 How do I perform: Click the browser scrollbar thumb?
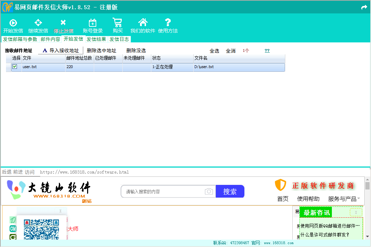coord(367,186)
